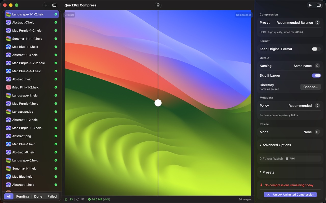Click the add images plus icon
The width and height of the screenshot is (326, 203).
(x=46, y=5)
